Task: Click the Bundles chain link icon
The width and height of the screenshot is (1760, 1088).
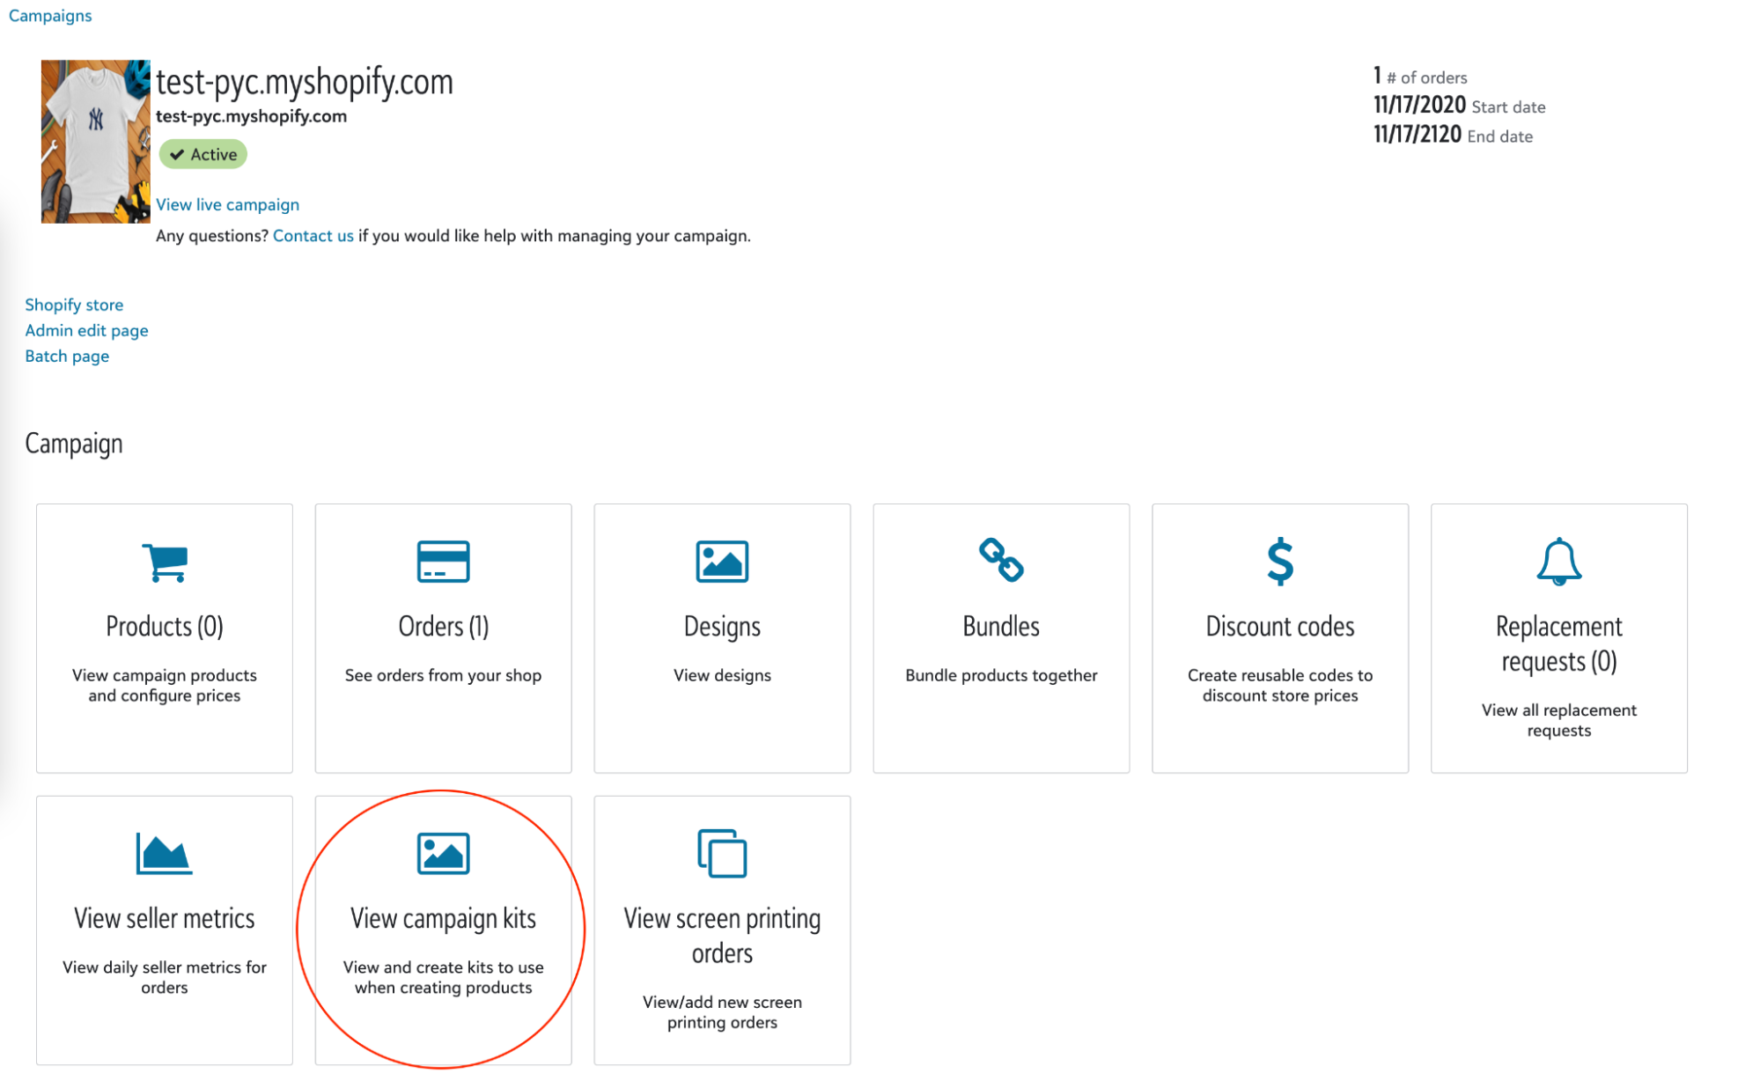Action: (x=1001, y=560)
